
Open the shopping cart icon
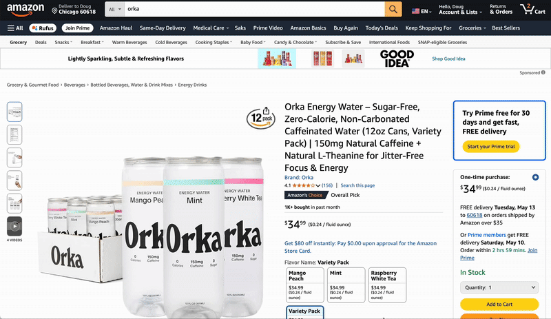(532, 9)
